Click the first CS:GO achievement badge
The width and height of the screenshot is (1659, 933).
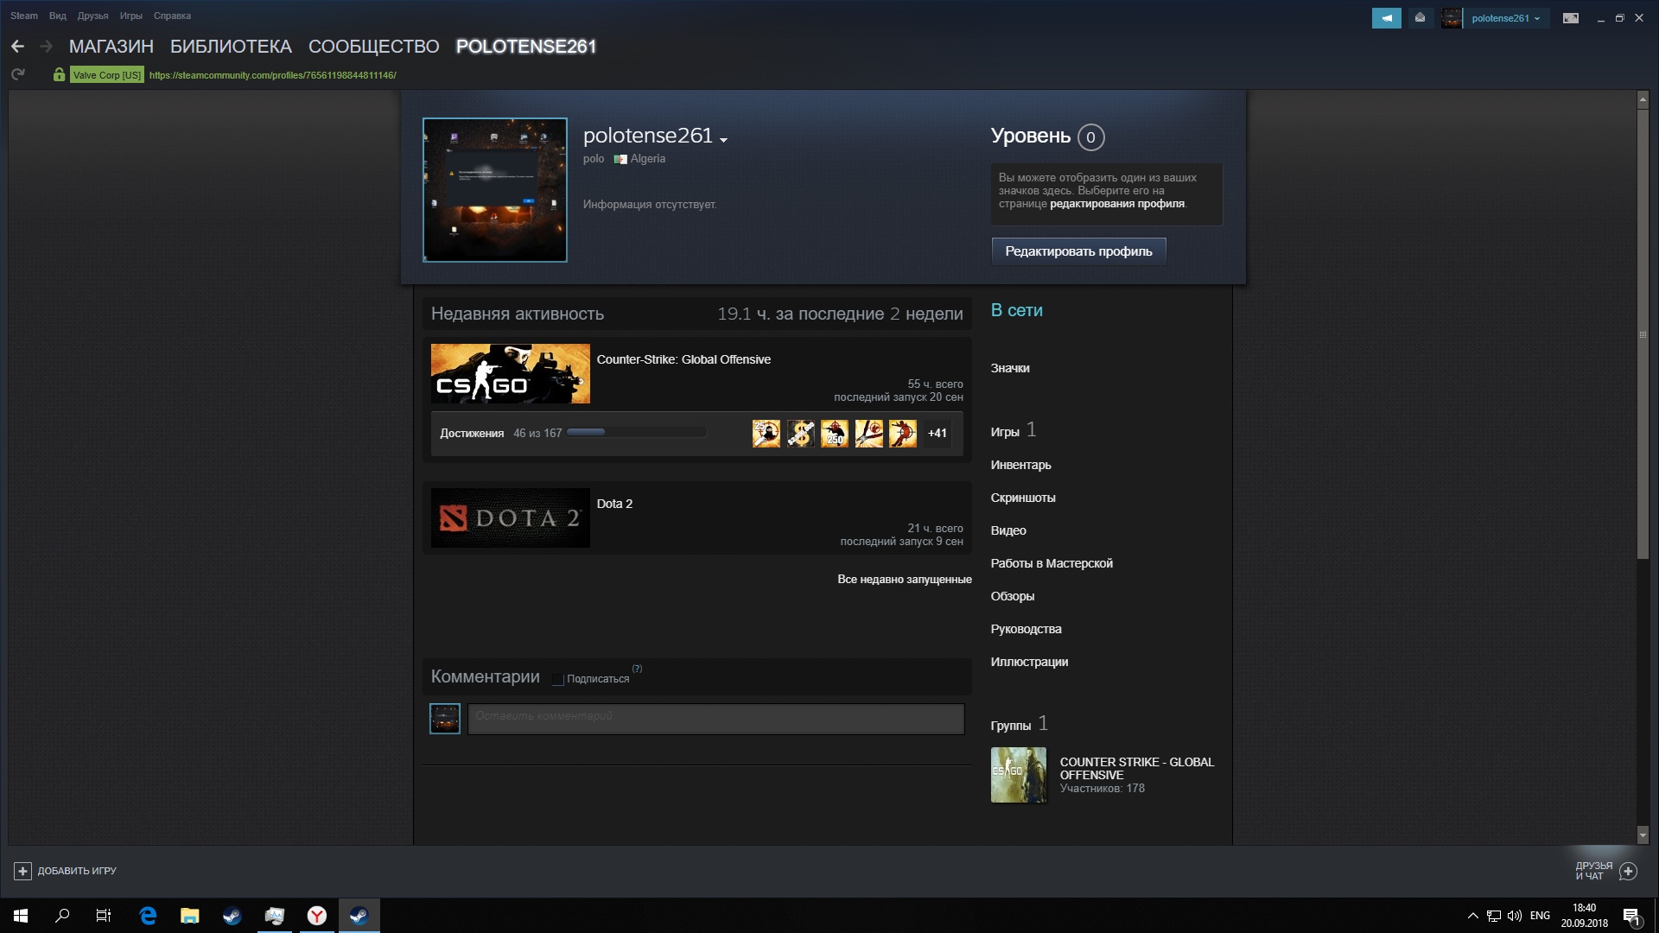click(x=766, y=434)
